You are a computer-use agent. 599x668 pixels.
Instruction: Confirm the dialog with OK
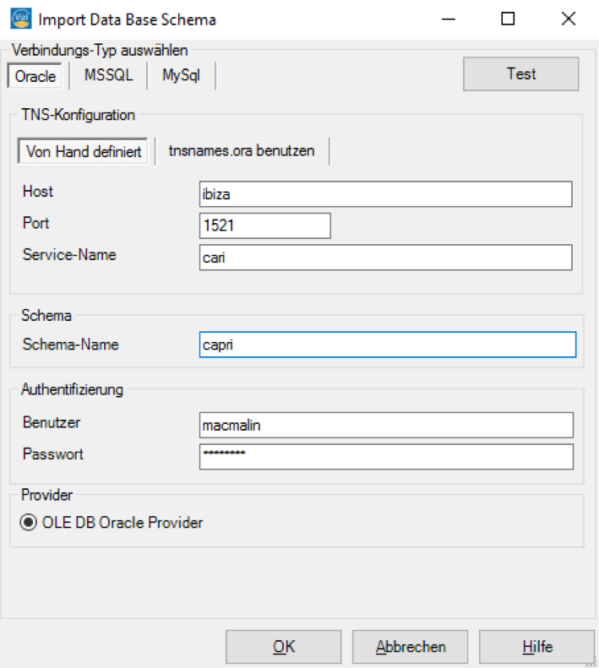pos(284,647)
